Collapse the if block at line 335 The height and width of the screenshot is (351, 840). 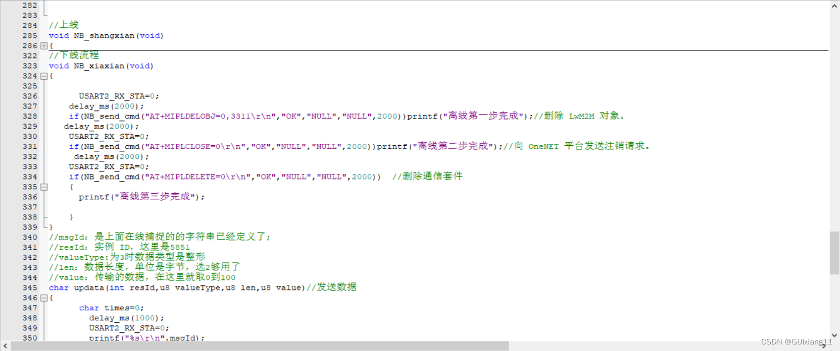(x=44, y=187)
